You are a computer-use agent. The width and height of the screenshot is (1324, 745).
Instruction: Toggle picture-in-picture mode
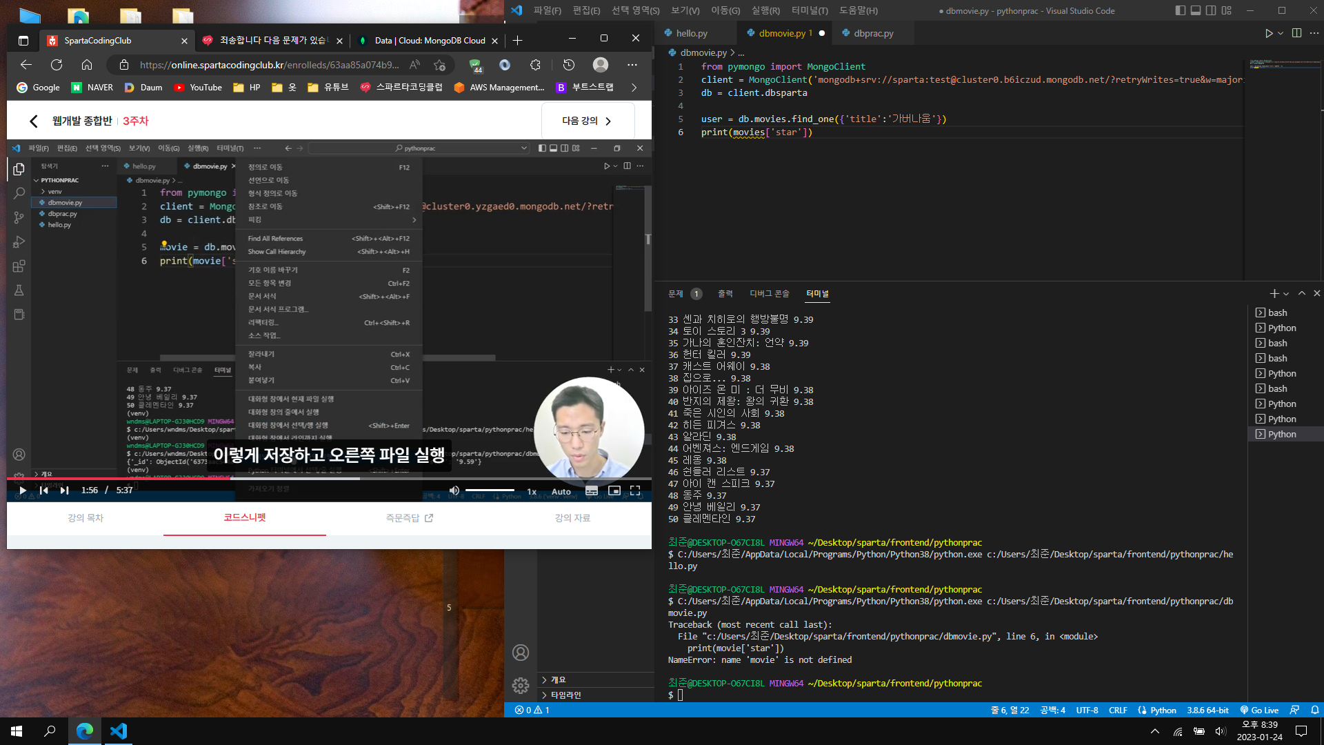click(614, 490)
